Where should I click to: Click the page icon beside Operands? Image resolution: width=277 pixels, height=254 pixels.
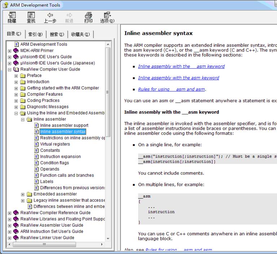[36, 169]
